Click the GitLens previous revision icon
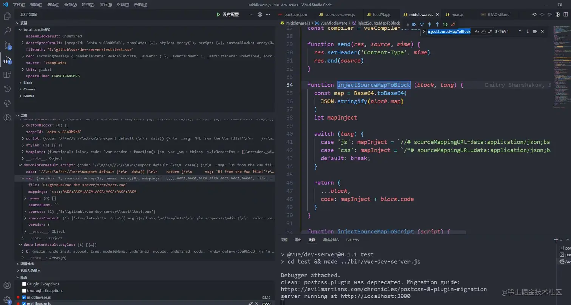571x305 pixels. click(534, 15)
